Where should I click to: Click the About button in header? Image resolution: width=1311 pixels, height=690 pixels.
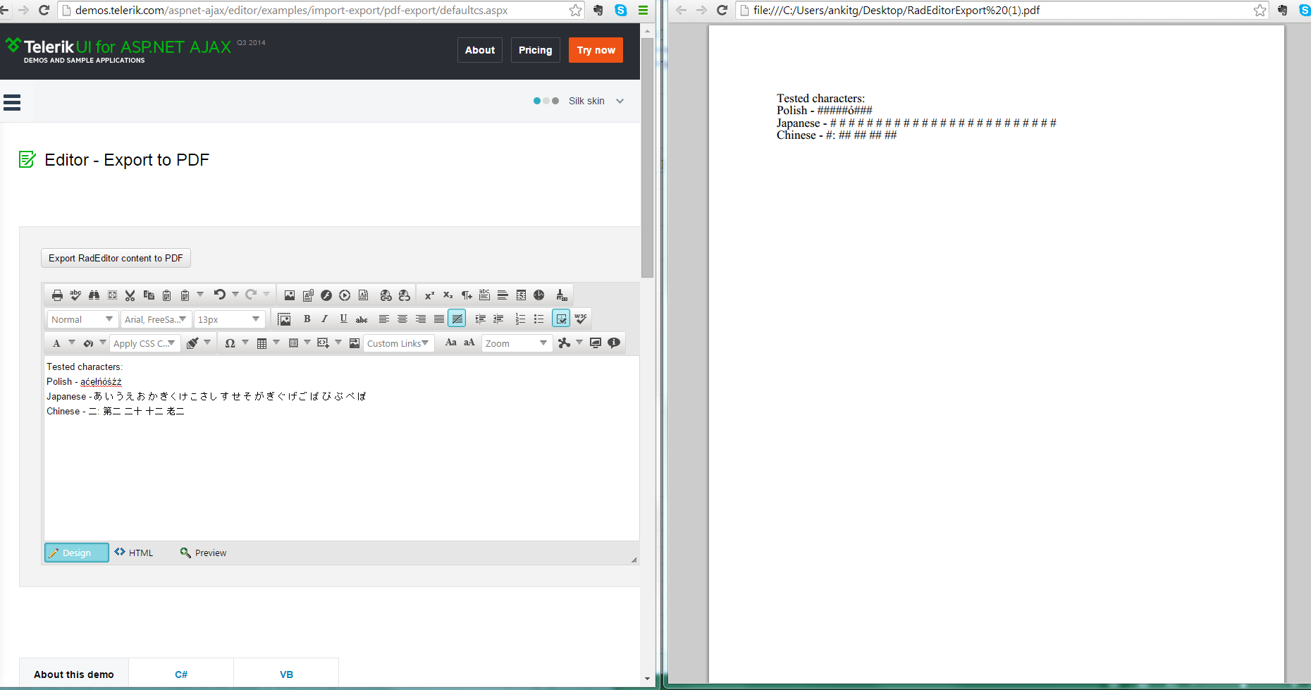coord(480,50)
